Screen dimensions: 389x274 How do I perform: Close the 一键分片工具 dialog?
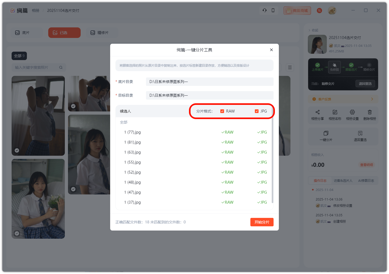point(271,50)
